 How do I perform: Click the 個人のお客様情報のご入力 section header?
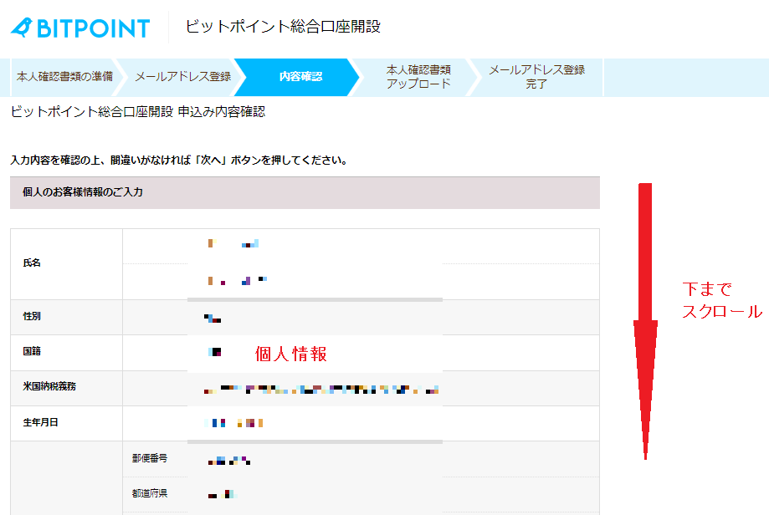pyautogui.click(x=83, y=192)
